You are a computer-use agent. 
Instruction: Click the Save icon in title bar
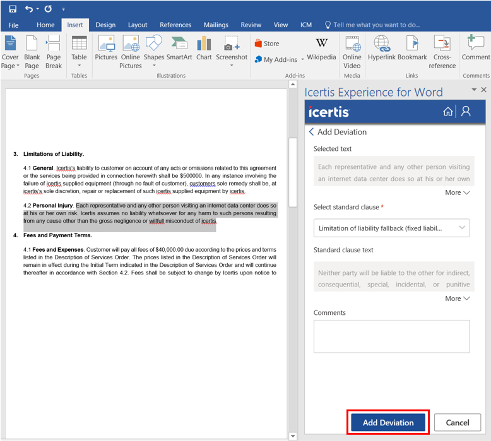(13, 9)
